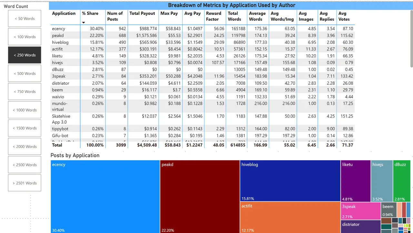The height and width of the screenshot is (233, 413).
Task: Click the distriator row name in table
Action: (61, 83)
